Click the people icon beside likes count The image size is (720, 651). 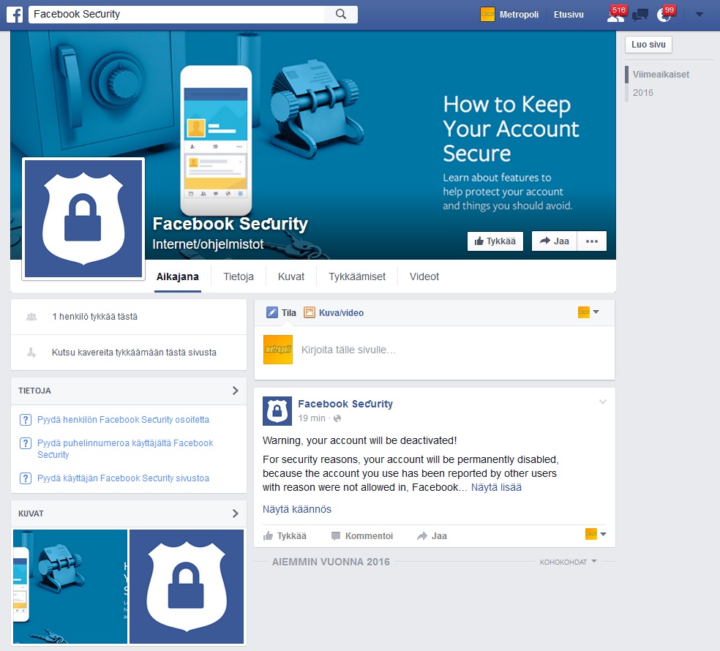click(x=31, y=316)
